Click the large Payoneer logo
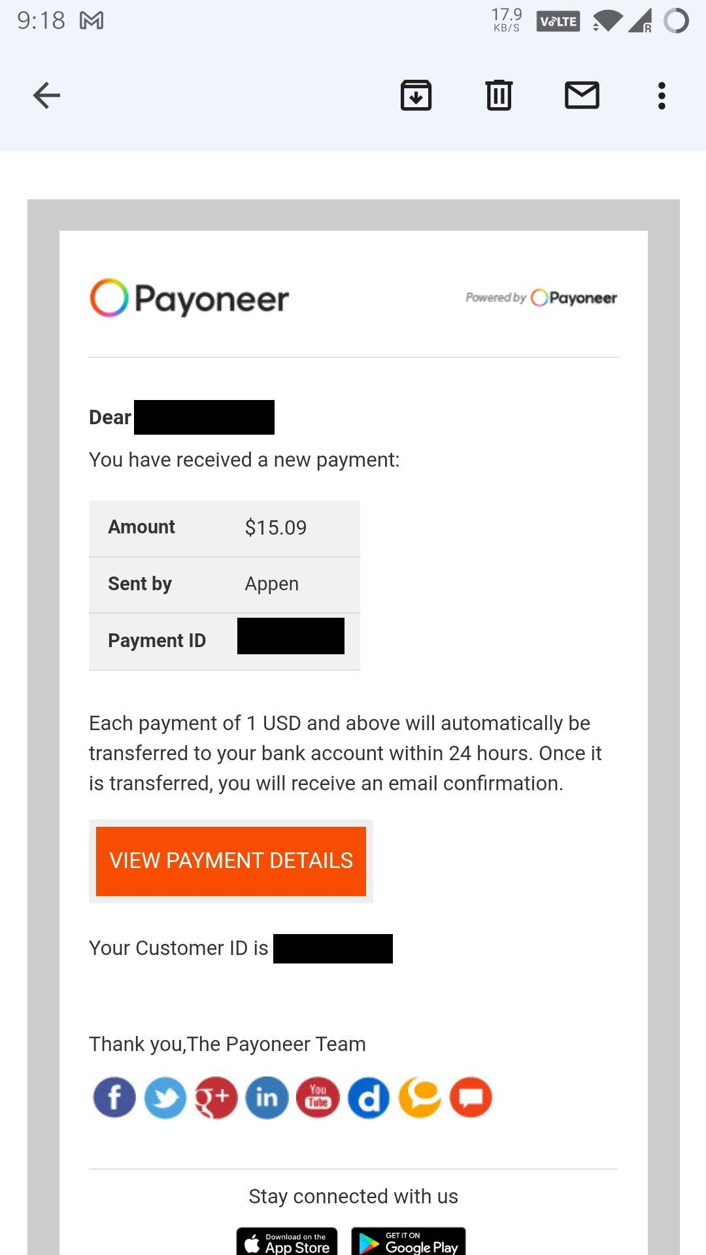This screenshot has width=706, height=1255. click(x=189, y=298)
